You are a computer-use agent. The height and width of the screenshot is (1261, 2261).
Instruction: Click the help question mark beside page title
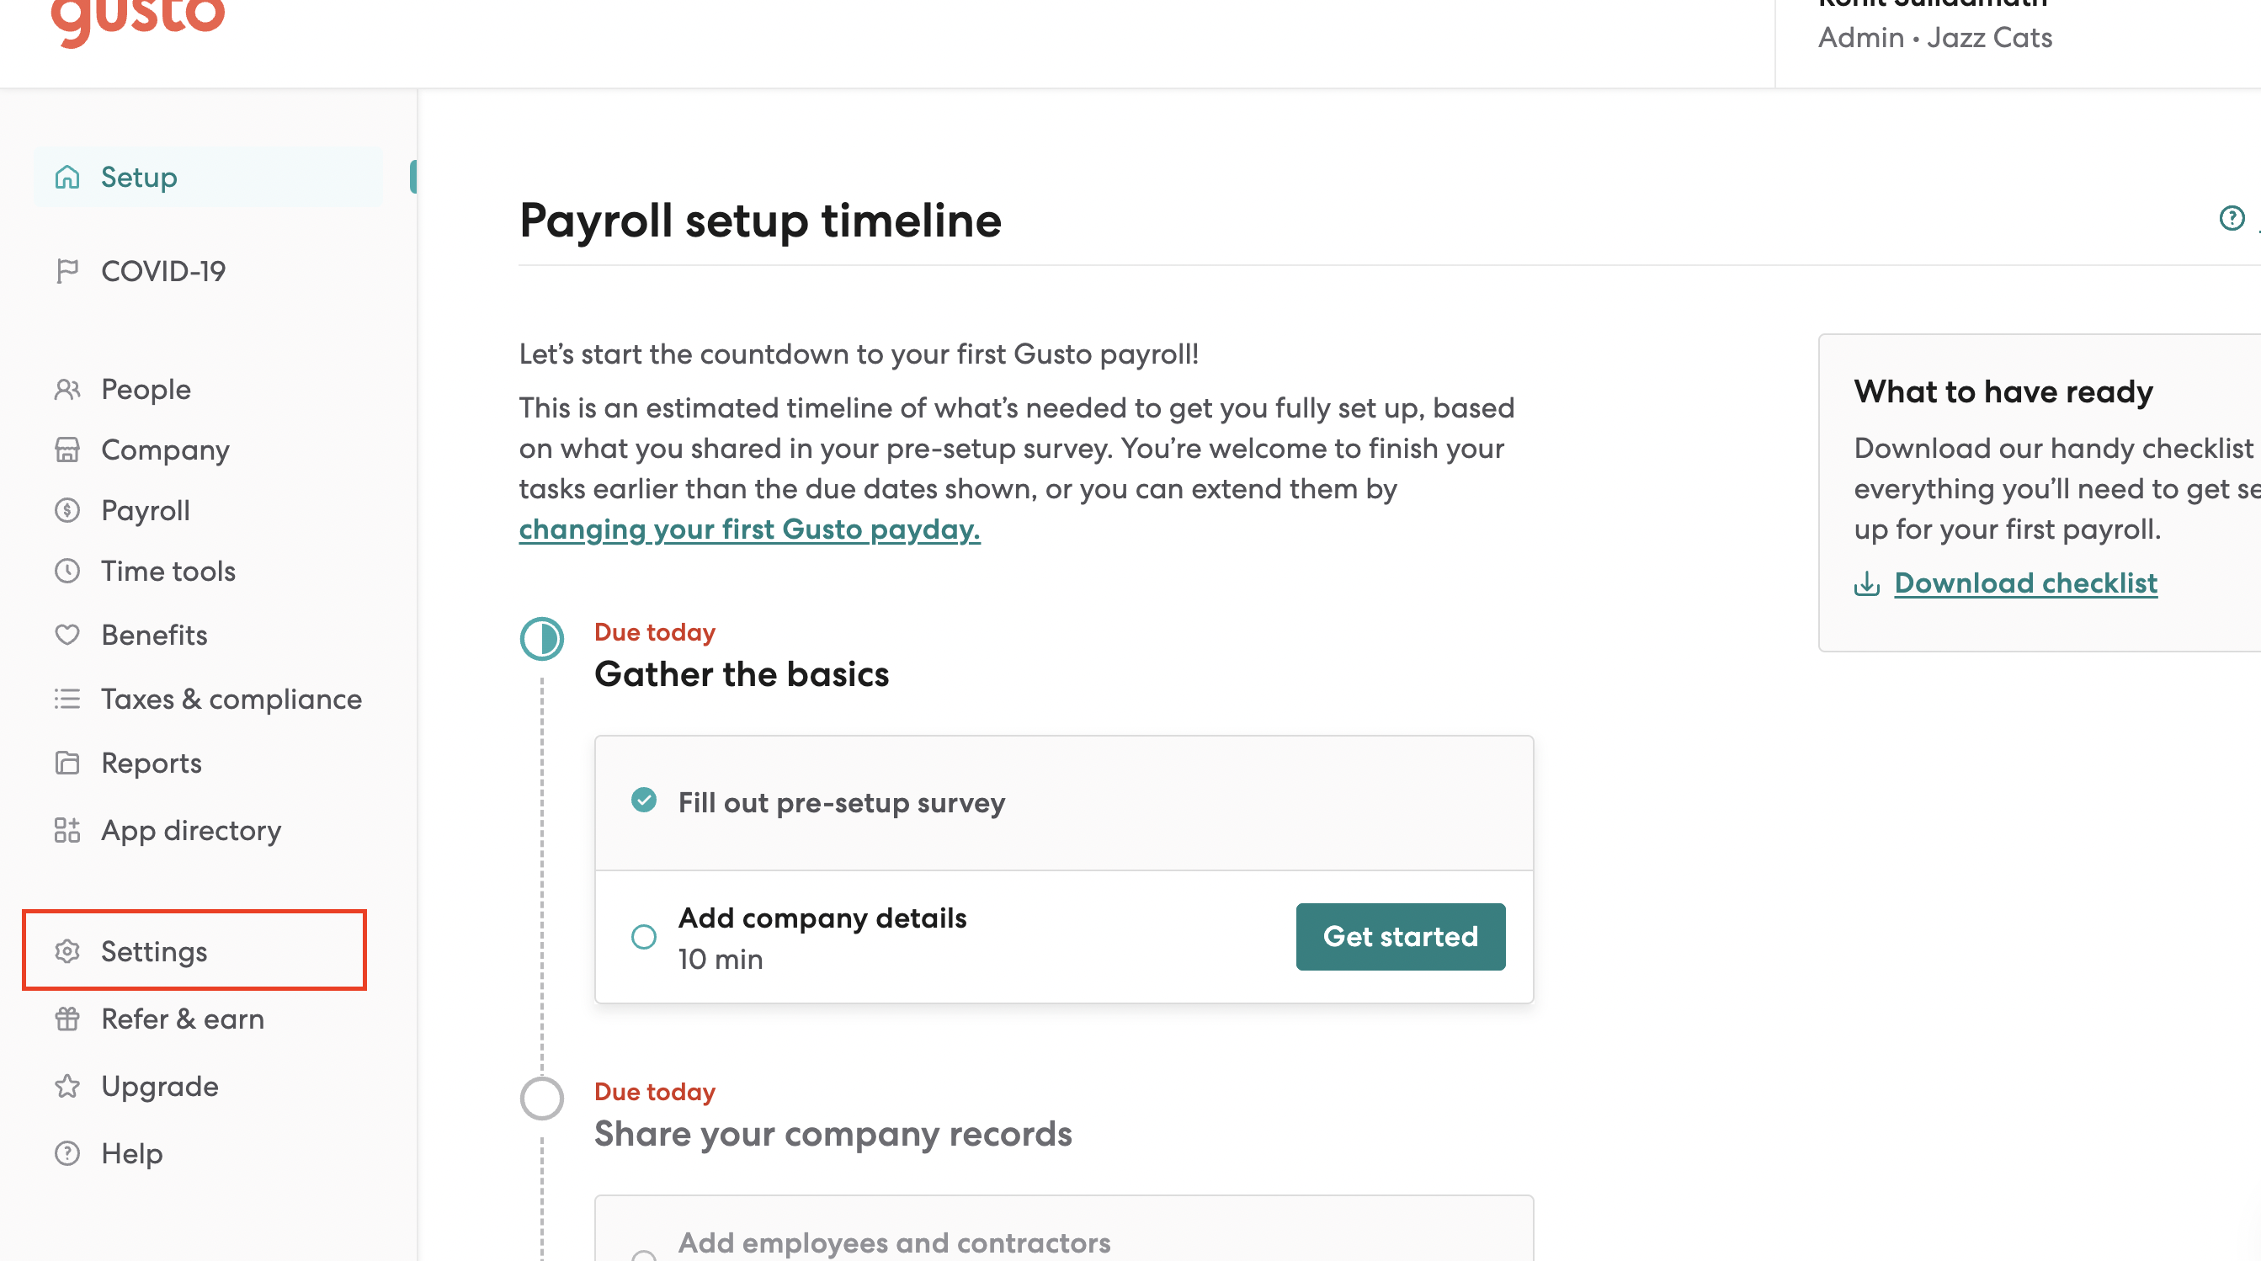point(2232,219)
